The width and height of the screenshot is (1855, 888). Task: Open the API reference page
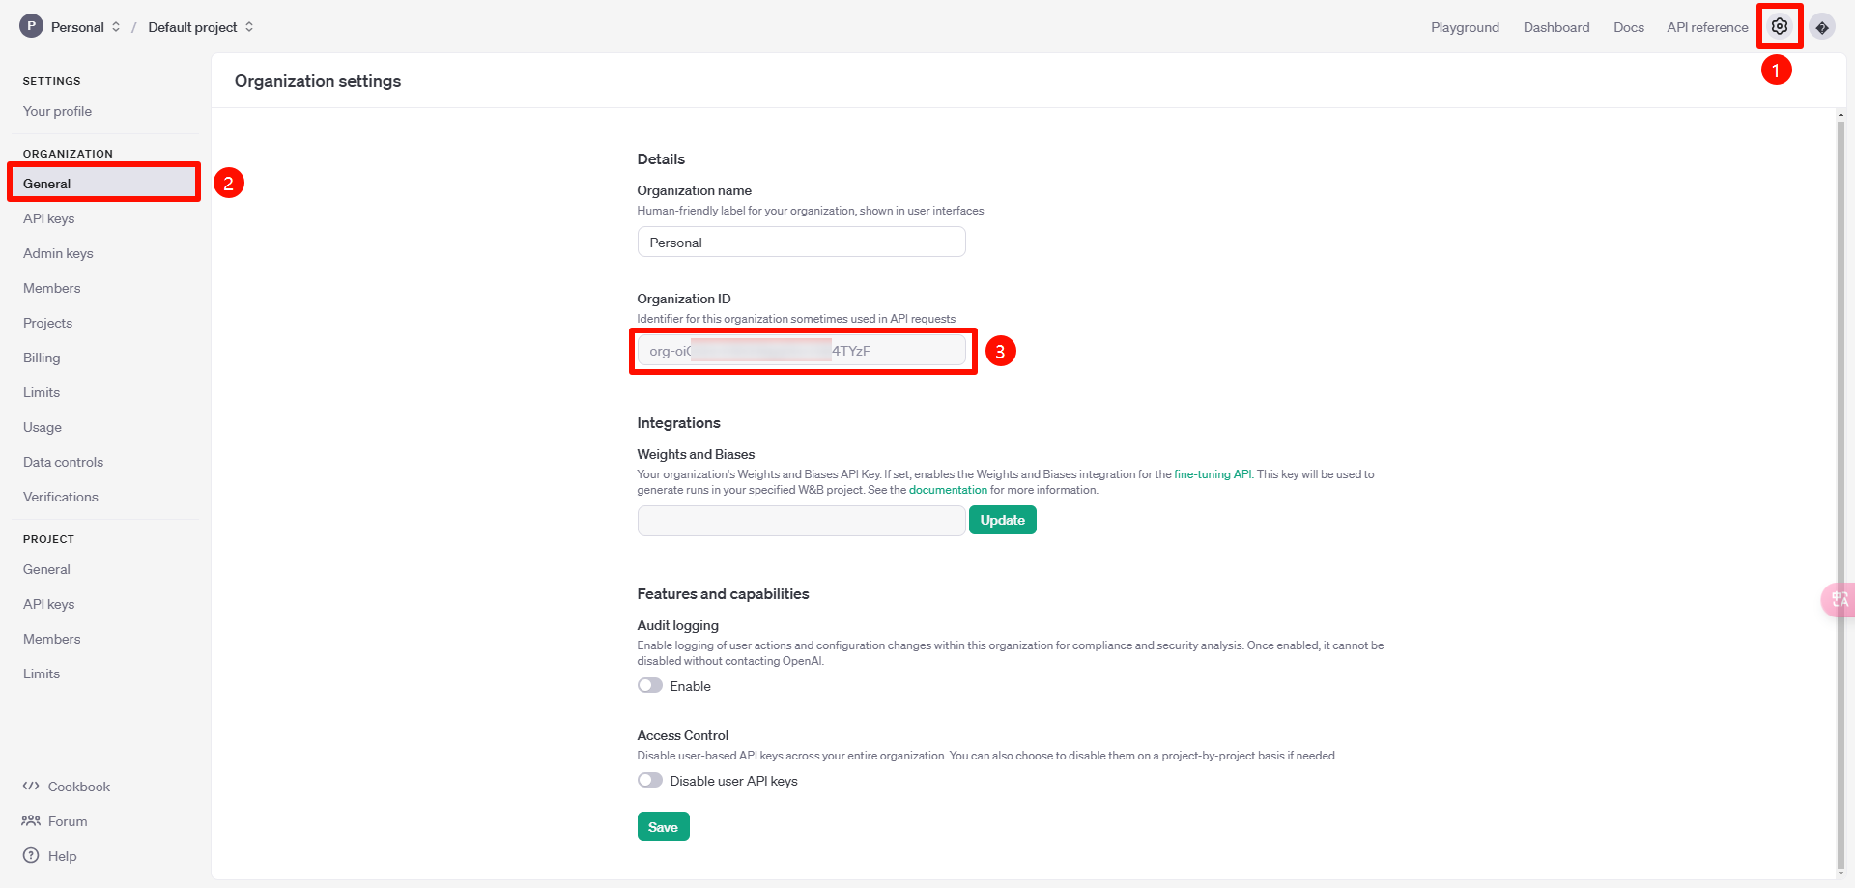(1706, 27)
